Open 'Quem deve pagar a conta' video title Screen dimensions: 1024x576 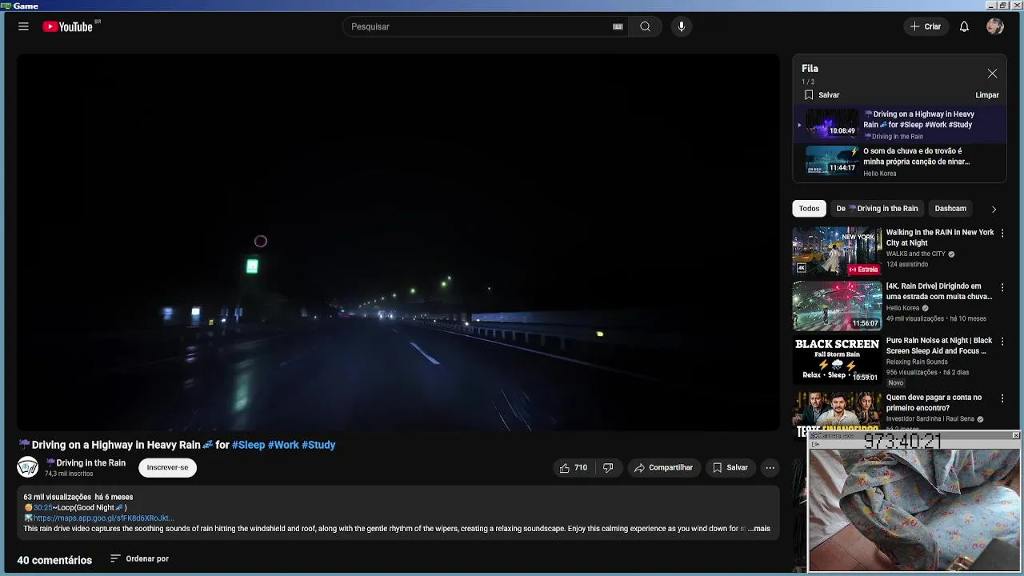click(x=934, y=402)
